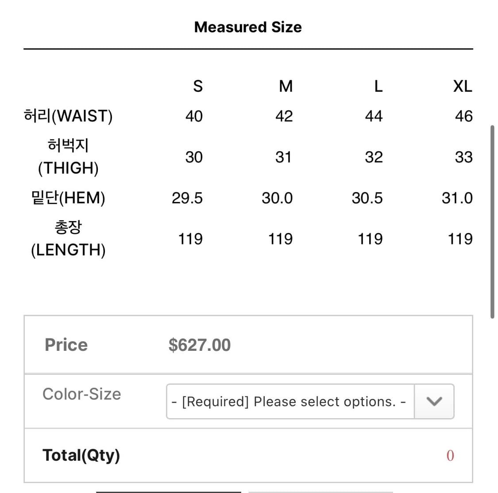Click the dropdown chevron arrow icon
Screen dimensions: 498x493
pos(434,401)
